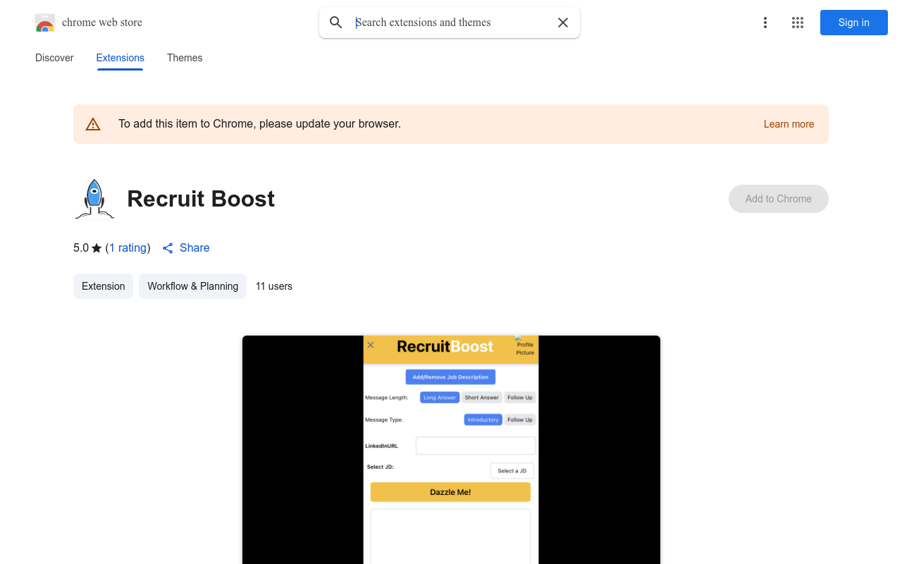The height and width of the screenshot is (564, 902).
Task: Open the 1 rating link
Action: [x=128, y=248]
